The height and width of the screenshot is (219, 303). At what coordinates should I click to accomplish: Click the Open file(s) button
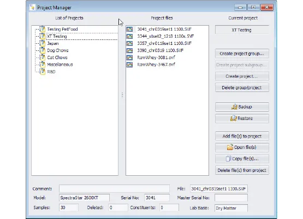242,147
